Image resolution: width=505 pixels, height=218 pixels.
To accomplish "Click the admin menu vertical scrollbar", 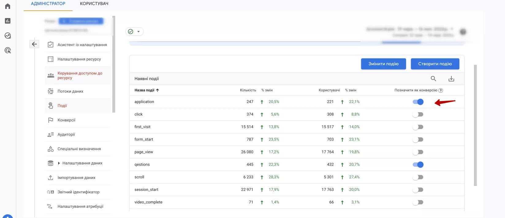I will (114, 64).
